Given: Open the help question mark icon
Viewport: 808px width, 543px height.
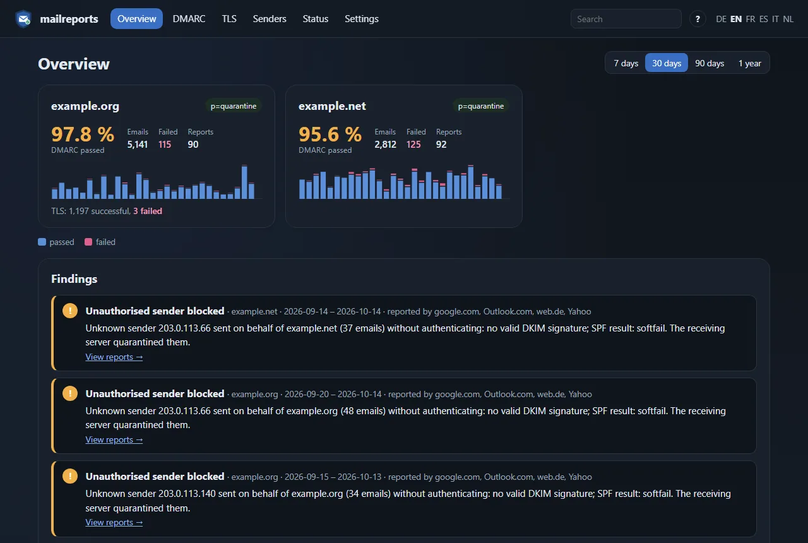Looking at the screenshot, I should click(x=698, y=19).
